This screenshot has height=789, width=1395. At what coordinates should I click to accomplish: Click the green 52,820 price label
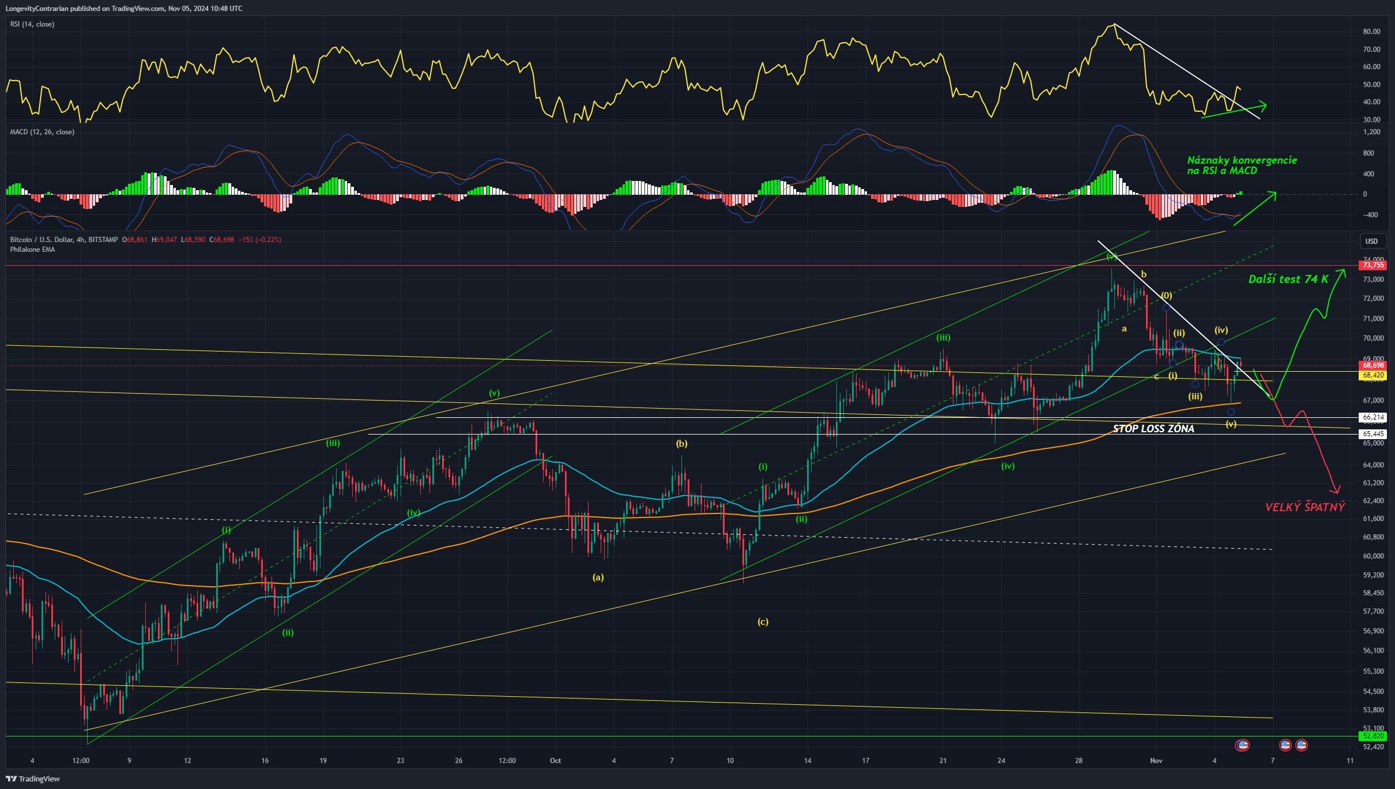point(1371,736)
